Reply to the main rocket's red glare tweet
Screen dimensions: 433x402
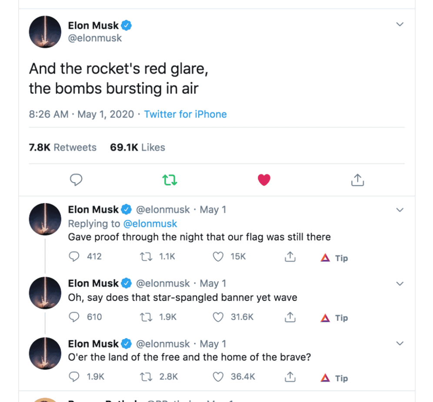76,180
